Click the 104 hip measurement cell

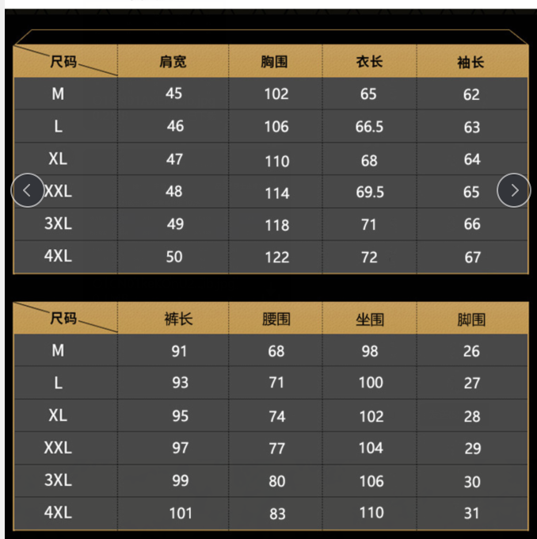[x=371, y=448]
